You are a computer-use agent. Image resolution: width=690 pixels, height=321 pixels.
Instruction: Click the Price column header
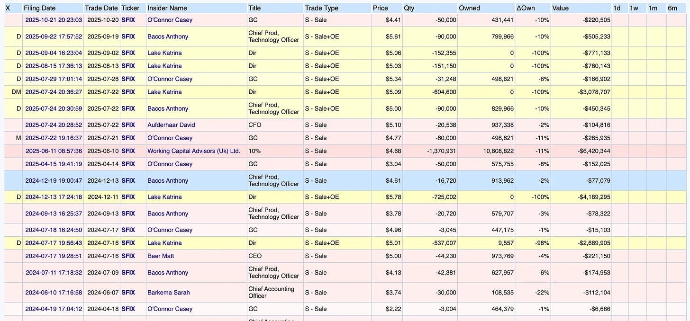tap(380, 8)
